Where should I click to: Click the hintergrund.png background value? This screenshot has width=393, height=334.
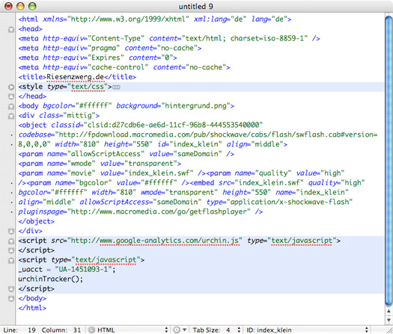click(195, 106)
